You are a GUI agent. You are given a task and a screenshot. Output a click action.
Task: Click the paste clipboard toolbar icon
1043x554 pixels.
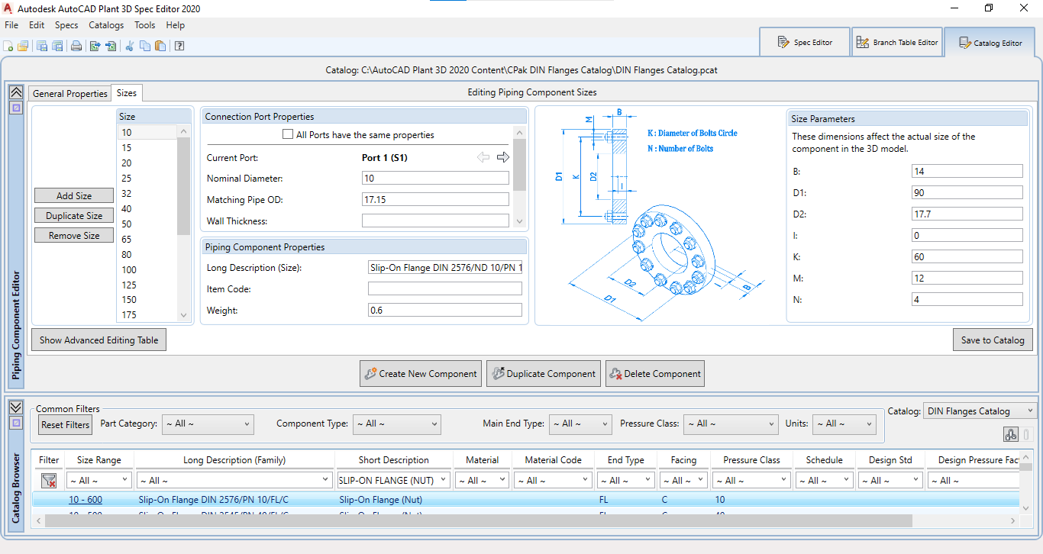pyautogui.click(x=160, y=46)
